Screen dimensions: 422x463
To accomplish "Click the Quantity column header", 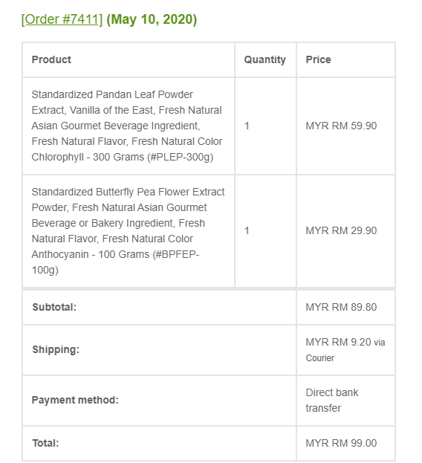I will (x=264, y=59).
